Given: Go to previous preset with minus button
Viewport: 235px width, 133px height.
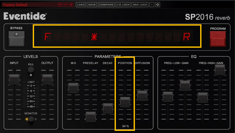Looking at the screenshot, I should (x=65, y=5).
